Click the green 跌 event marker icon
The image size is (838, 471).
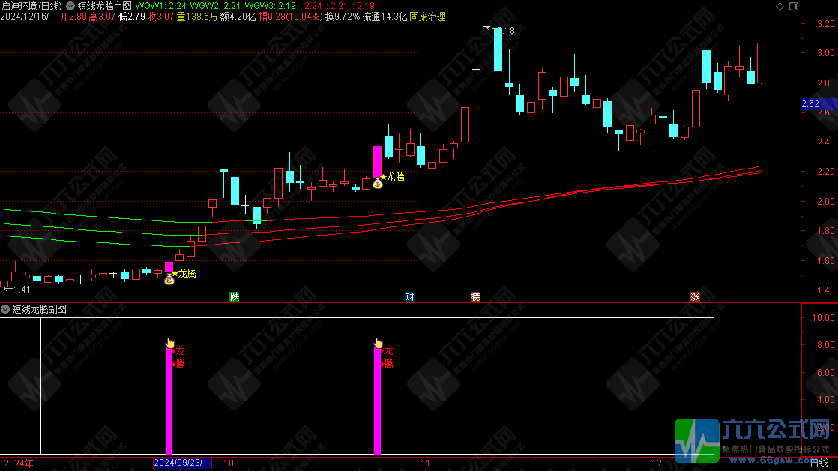[x=235, y=296]
